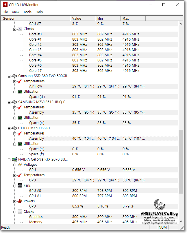Select the Space (c:) row
The height and width of the screenshot is (233, 187).
pyautogui.click(x=103, y=123)
